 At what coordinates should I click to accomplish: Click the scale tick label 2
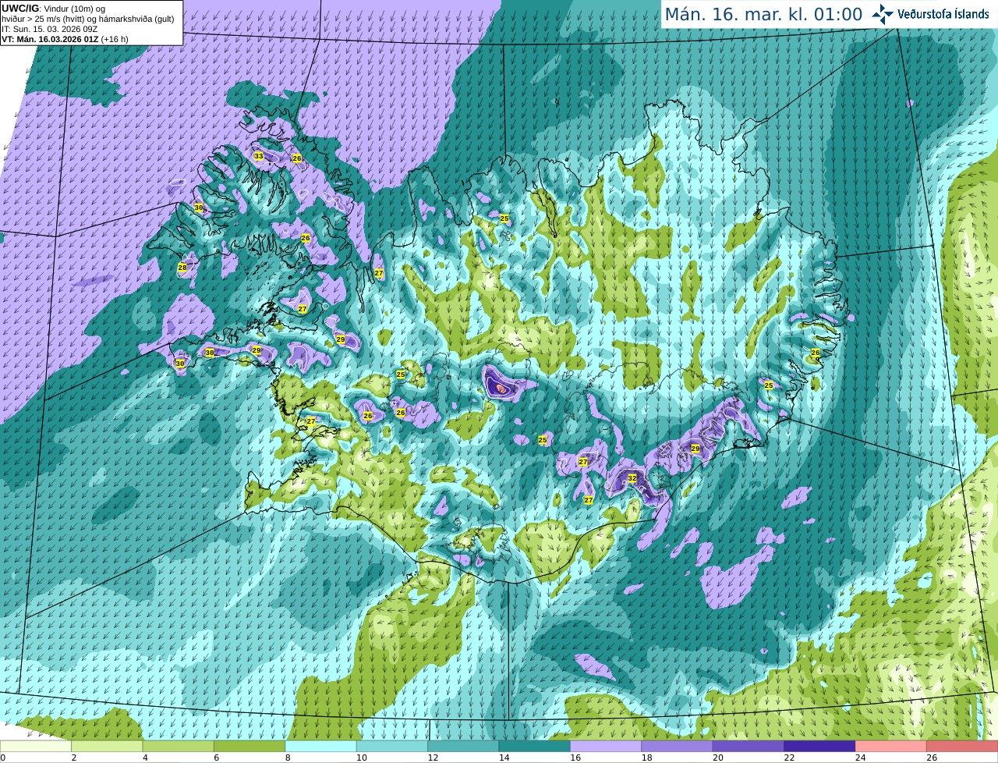click(x=73, y=758)
